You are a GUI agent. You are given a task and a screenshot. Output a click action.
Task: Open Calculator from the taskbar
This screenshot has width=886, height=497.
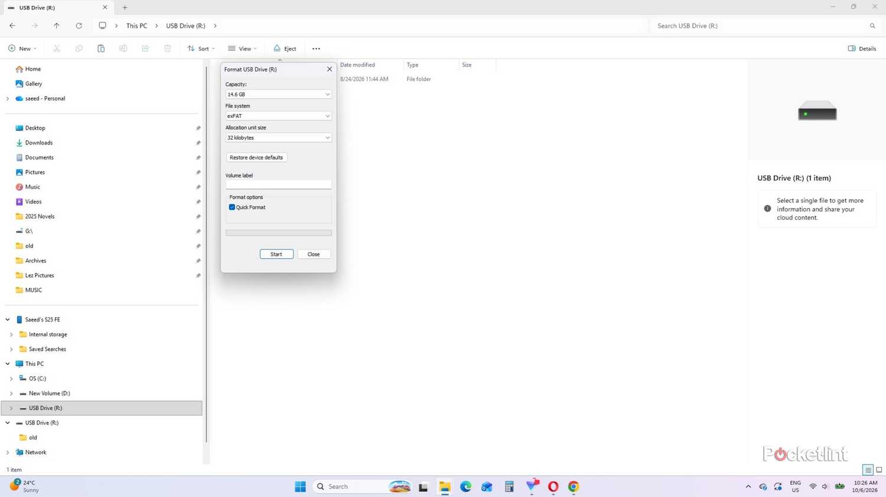coord(509,486)
